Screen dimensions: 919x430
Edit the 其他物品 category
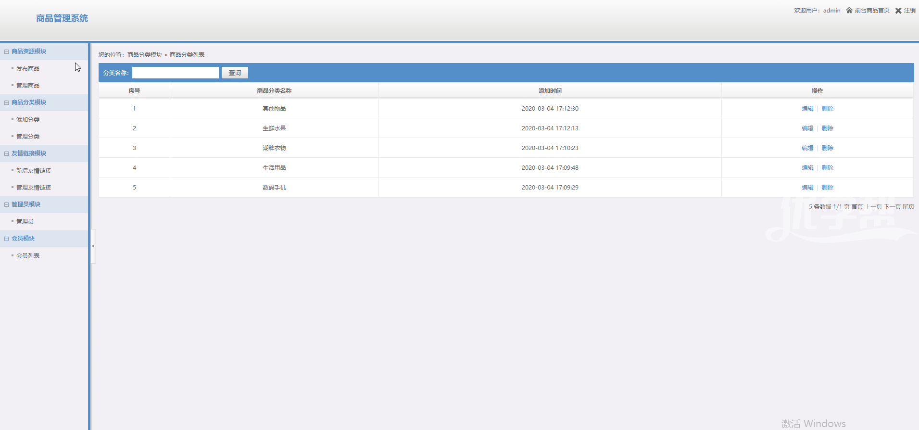(807, 109)
